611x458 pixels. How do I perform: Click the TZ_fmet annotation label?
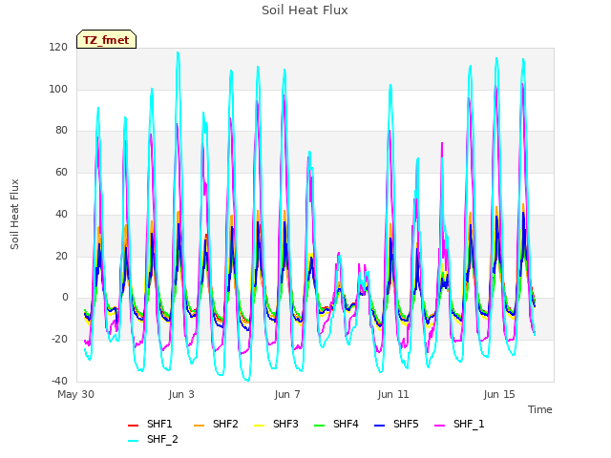point(106,40)
